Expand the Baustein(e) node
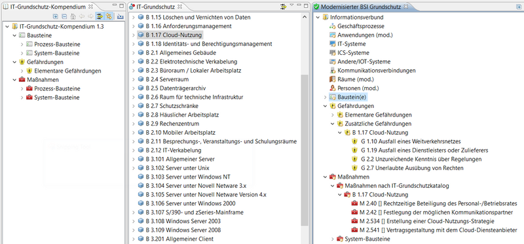 click(x=325, y=97)
